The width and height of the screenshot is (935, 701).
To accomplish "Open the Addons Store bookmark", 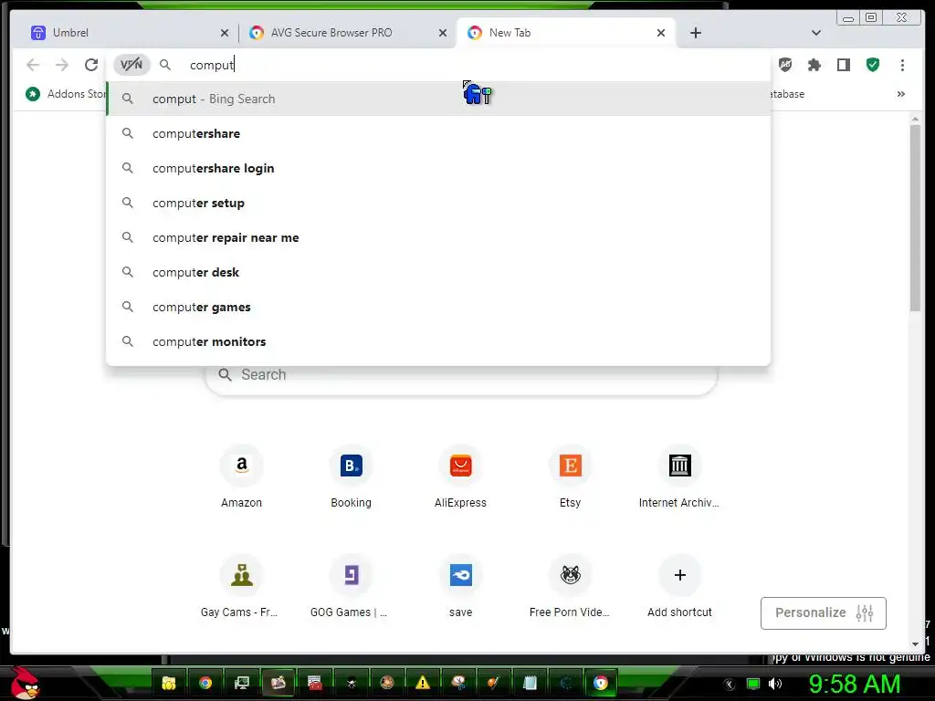I will pyautogui.click(x=66, y=94).
